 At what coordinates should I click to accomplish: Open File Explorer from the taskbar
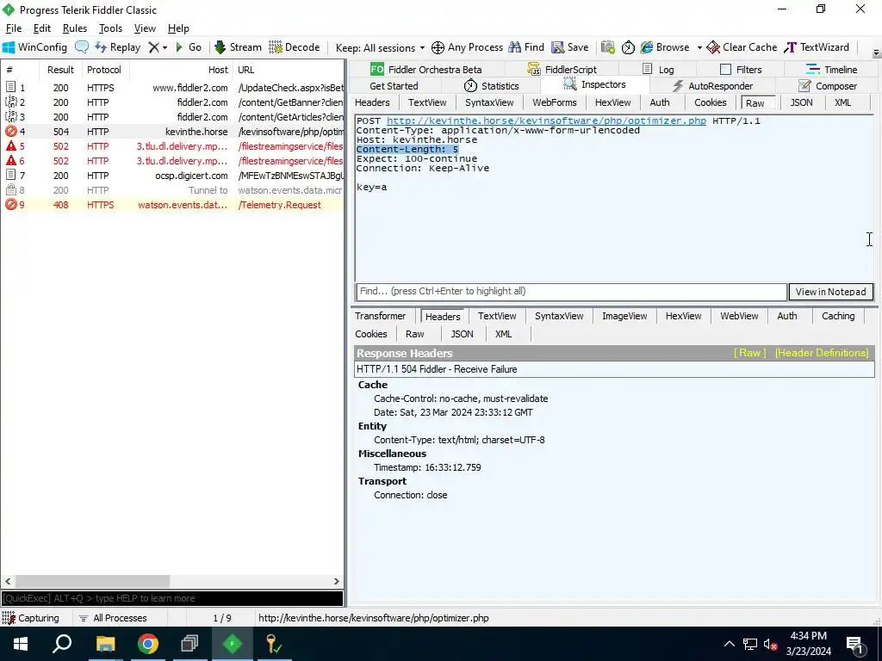coord(105,644)
